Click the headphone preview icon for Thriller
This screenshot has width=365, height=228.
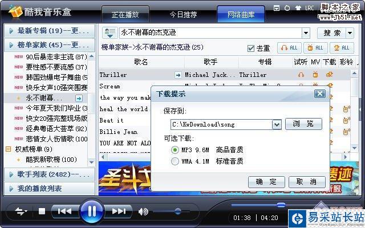[301, 75]
